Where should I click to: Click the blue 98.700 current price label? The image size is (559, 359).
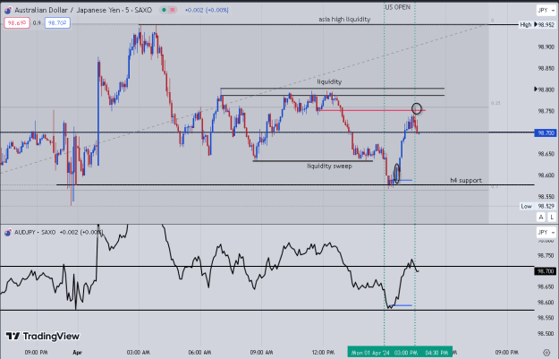545,133
